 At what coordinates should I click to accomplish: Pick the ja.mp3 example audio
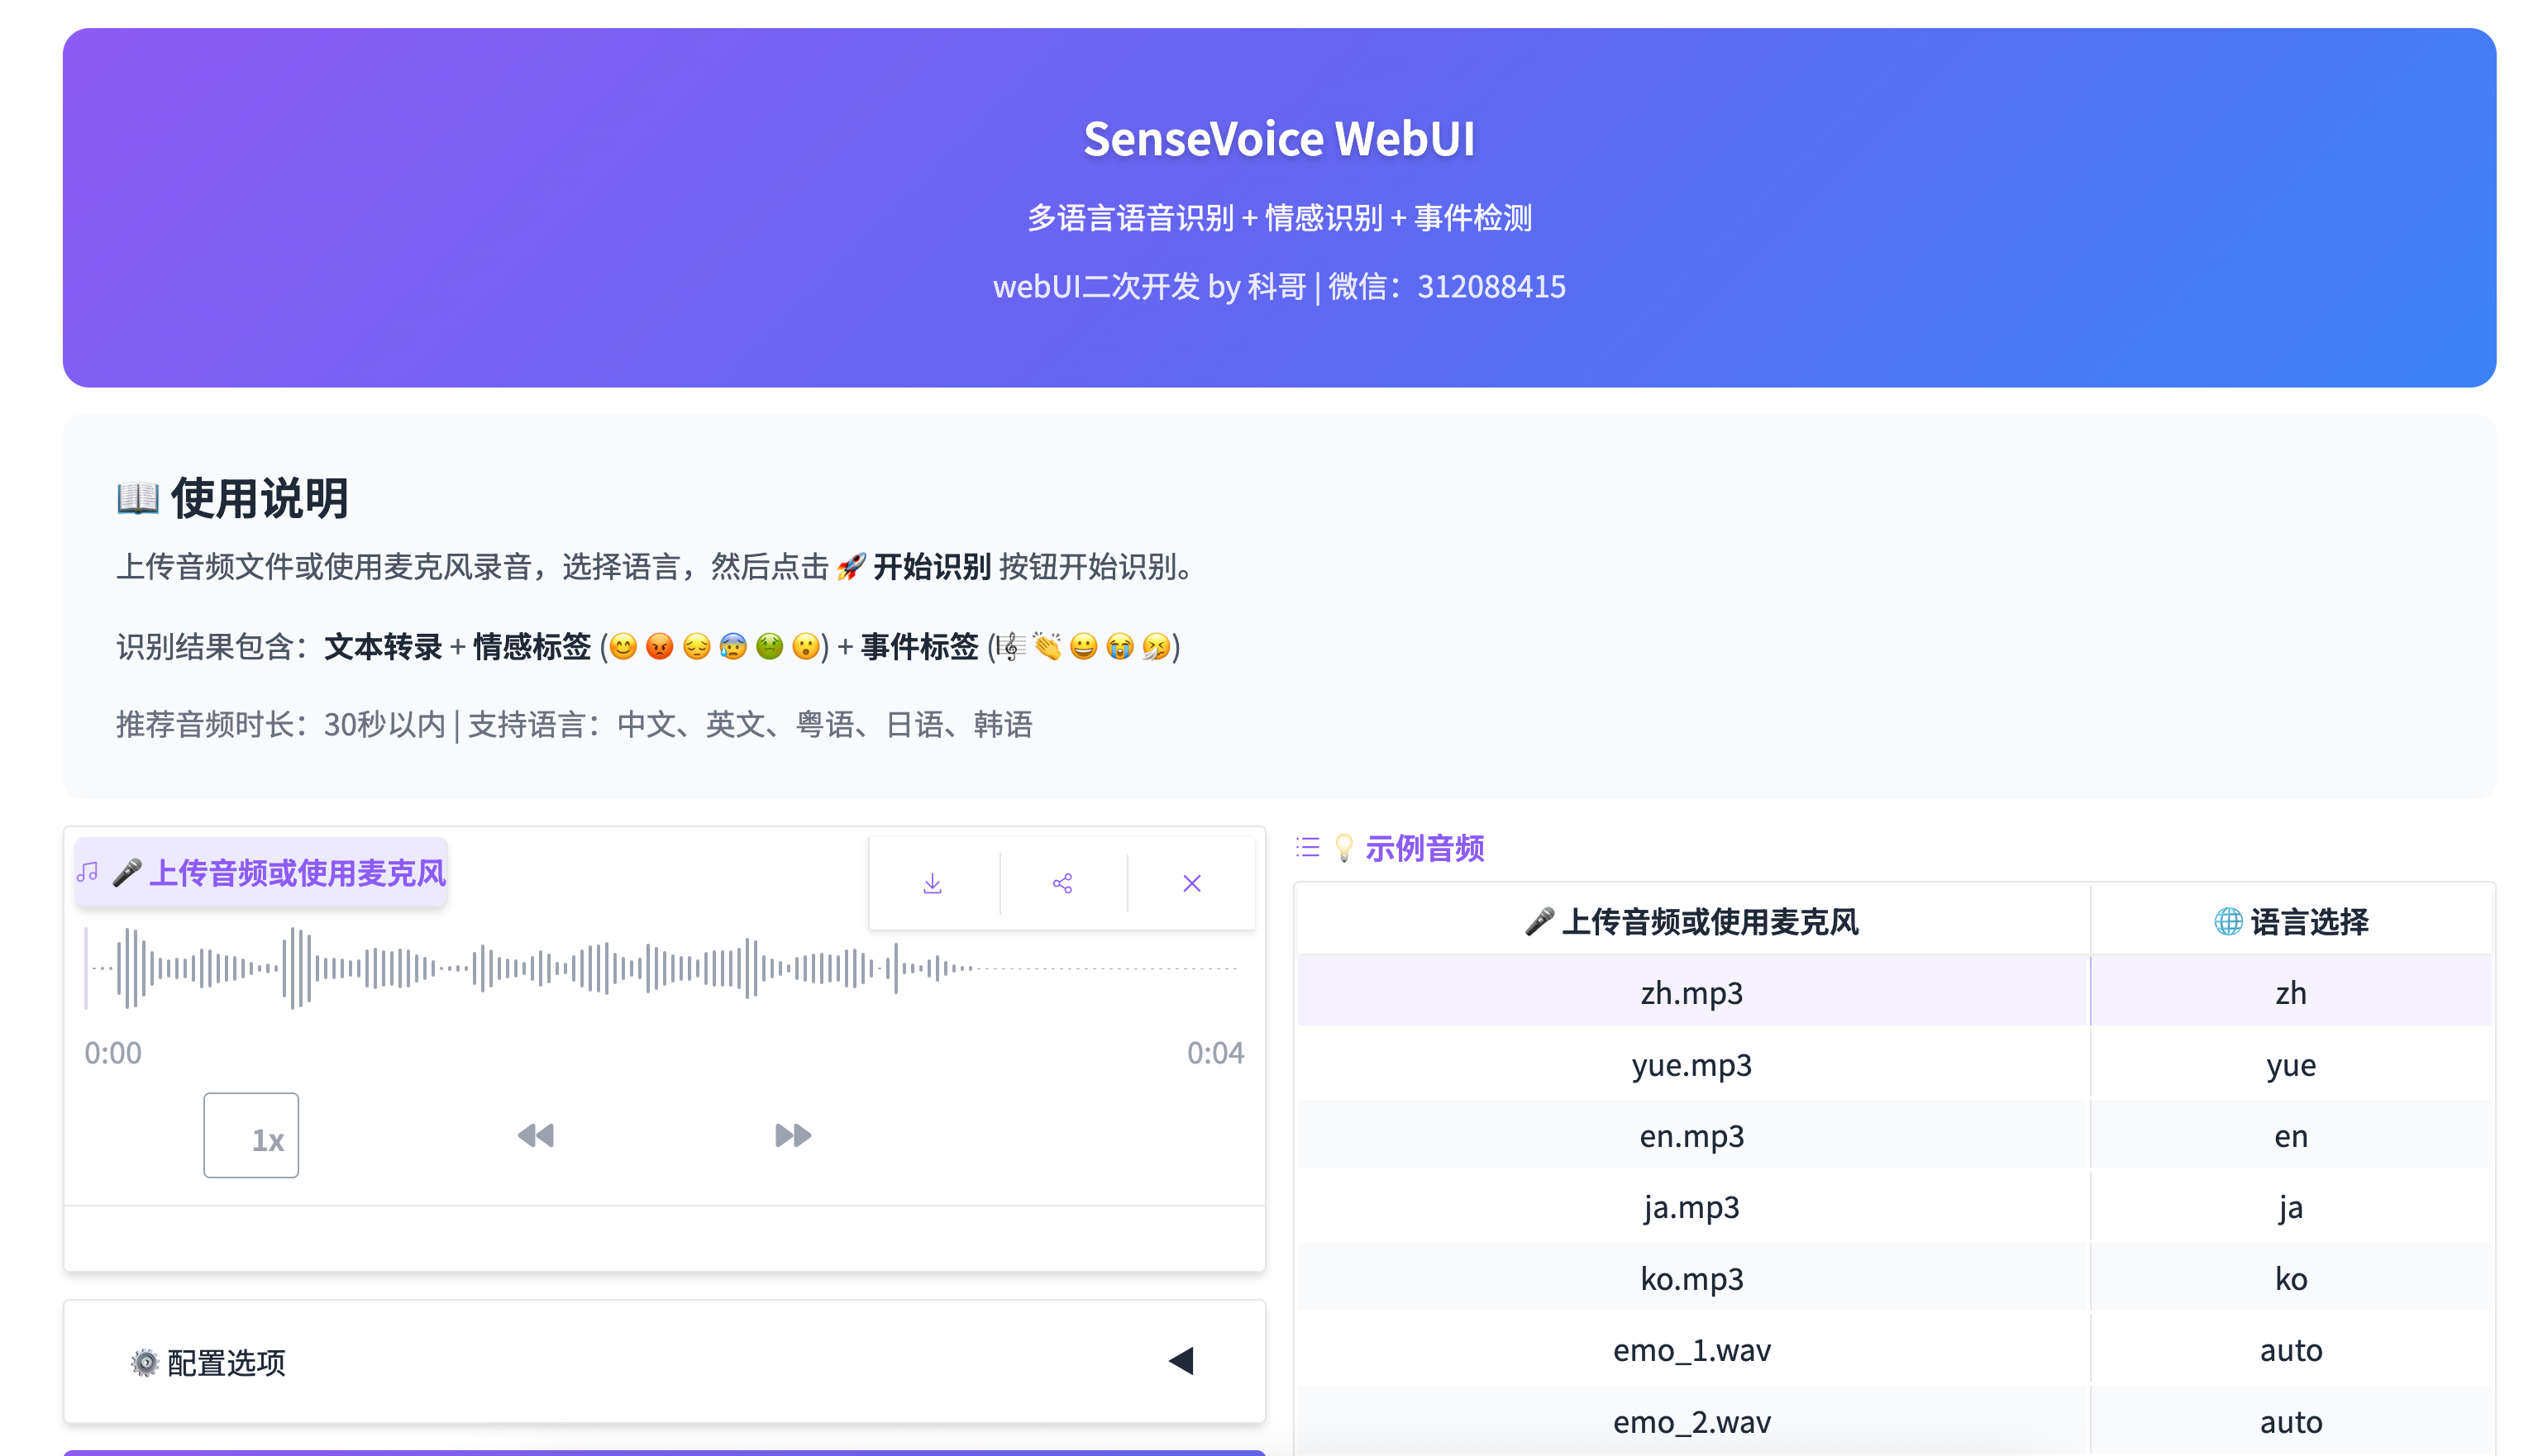(1691, 1207)
